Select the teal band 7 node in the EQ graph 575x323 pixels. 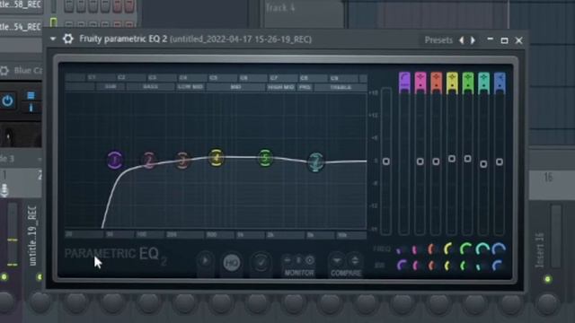coord(315,161)
